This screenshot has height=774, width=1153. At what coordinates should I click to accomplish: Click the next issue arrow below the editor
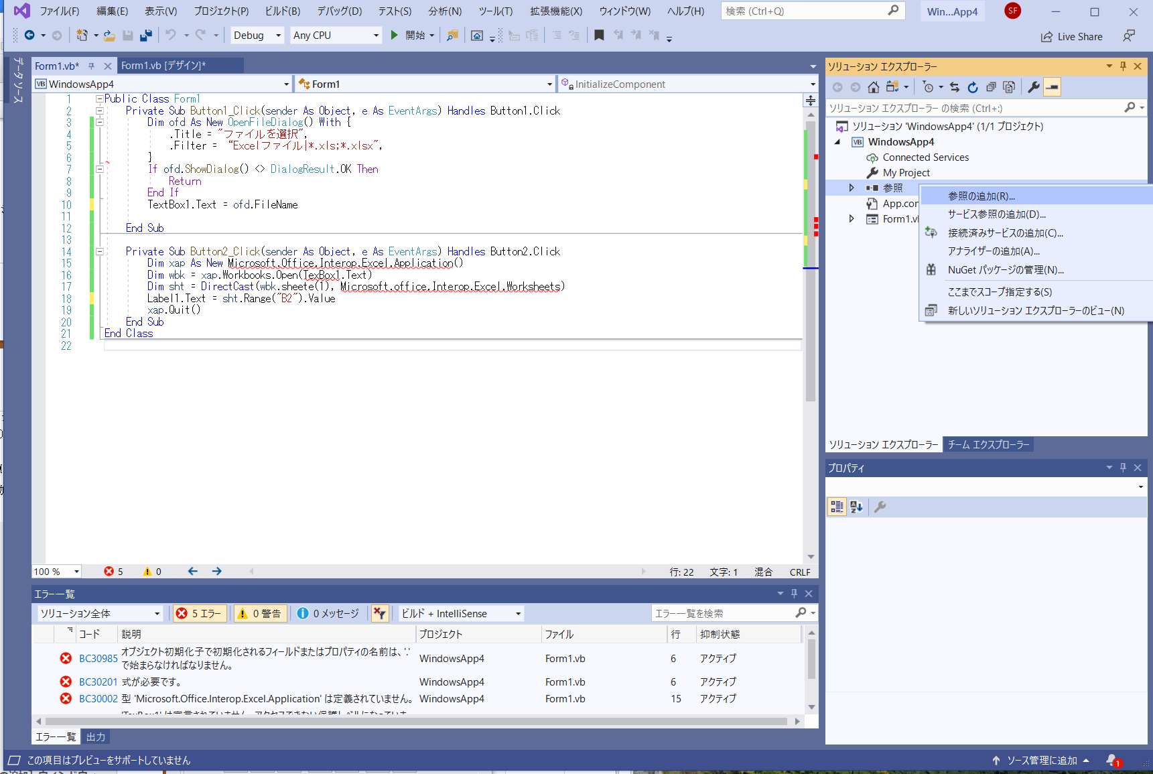[216, 572]
